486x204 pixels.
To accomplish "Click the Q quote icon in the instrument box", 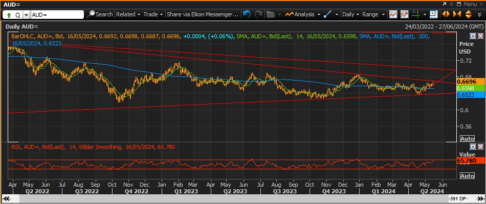I will [17, 15].
